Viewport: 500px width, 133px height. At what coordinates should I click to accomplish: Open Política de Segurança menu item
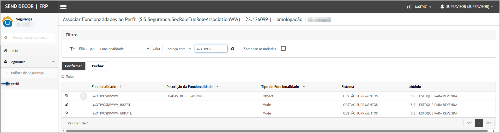point(27,73)
